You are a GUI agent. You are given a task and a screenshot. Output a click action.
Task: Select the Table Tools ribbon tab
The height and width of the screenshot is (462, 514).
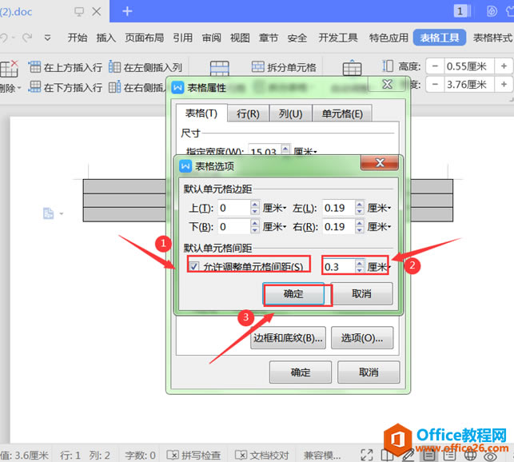(x=440, y=38)
